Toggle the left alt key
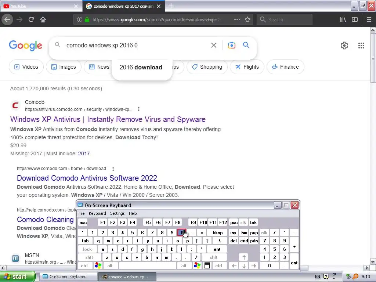The image size is (376, 282). (110, 265)
